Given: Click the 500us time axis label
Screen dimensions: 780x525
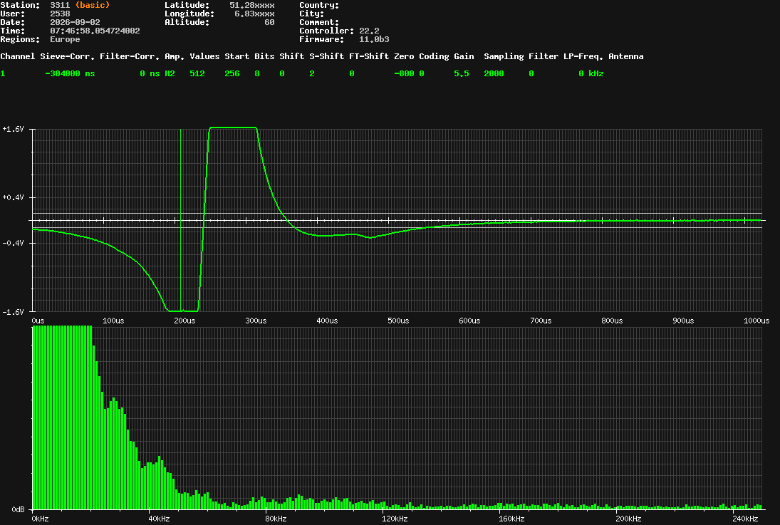Looking at the screenshot, I should 398,321.
